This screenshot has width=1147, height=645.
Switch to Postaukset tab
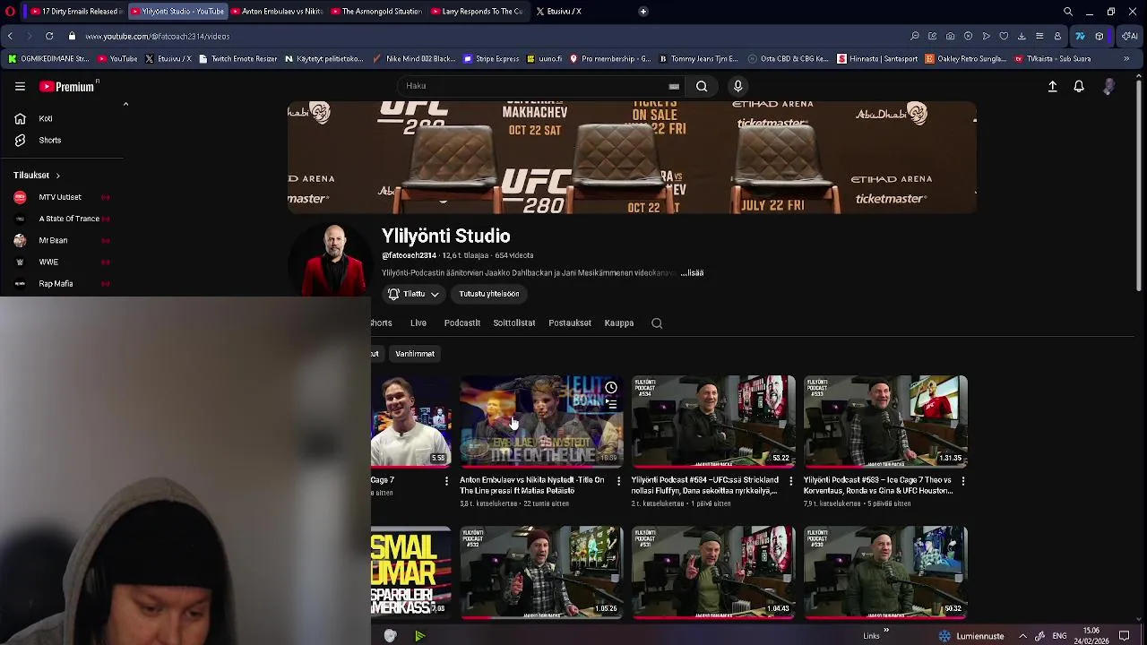(x=570, y=323)
